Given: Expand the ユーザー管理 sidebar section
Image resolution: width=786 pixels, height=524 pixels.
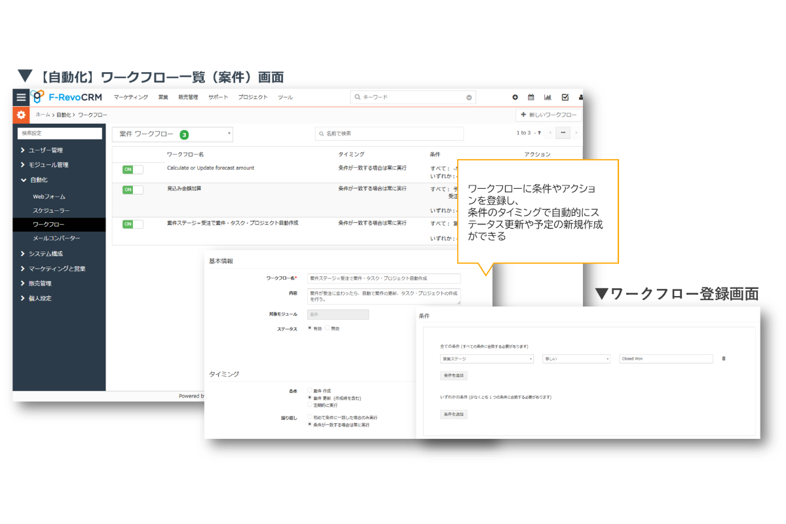Looking at the screenshot, I should (x=45, y=150).
